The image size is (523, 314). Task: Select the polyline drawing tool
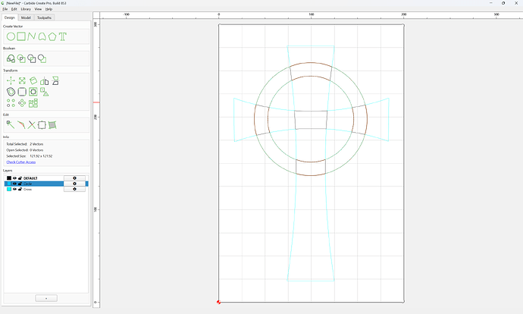[x=32, y=36]
